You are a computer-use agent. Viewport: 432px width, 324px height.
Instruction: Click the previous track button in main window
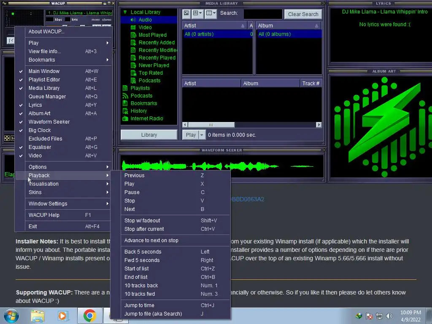point(11,41)
